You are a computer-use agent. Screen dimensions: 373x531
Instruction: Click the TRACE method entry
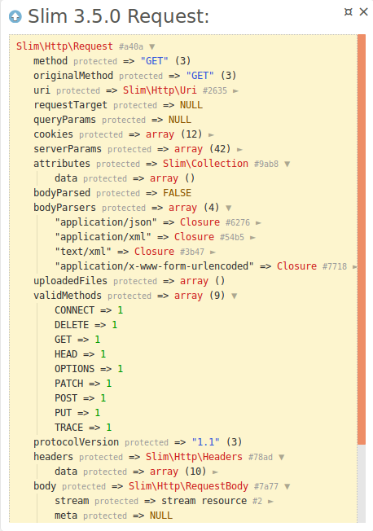point(83,428)
